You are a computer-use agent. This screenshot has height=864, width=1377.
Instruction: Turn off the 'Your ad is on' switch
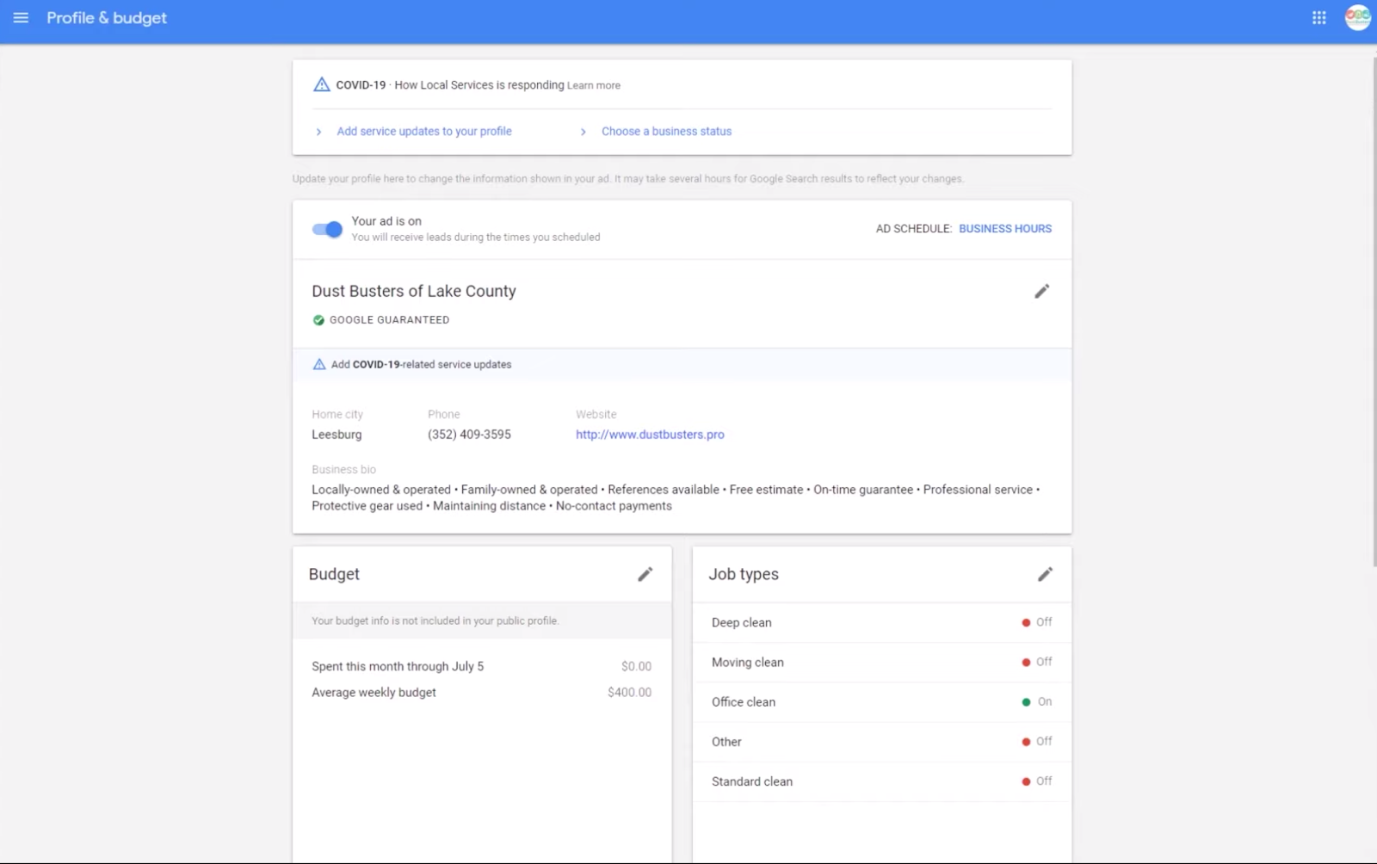(x=327, y=229)
